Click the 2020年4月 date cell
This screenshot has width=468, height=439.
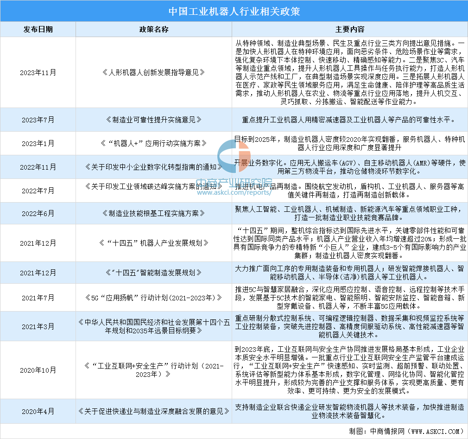(x=38, y=411)
